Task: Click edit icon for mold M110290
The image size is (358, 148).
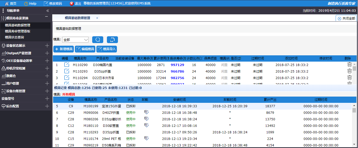Action: click(67, 65)
